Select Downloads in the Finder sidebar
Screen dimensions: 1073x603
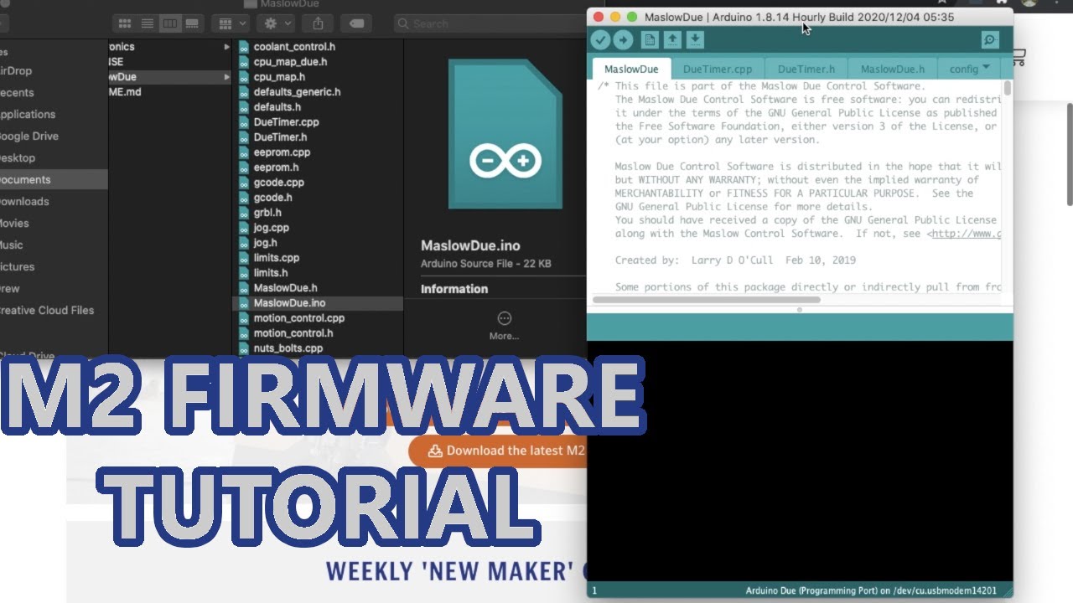(24, 201)
